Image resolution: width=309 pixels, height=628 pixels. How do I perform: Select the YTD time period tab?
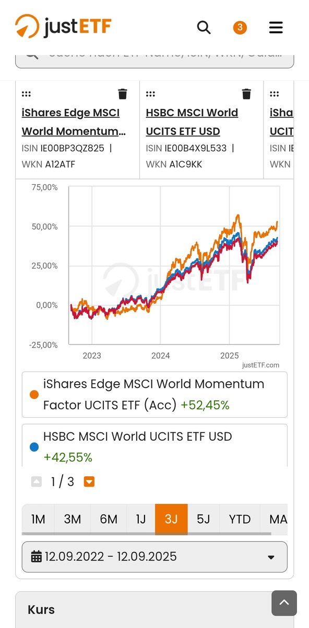tap(240, 519)
